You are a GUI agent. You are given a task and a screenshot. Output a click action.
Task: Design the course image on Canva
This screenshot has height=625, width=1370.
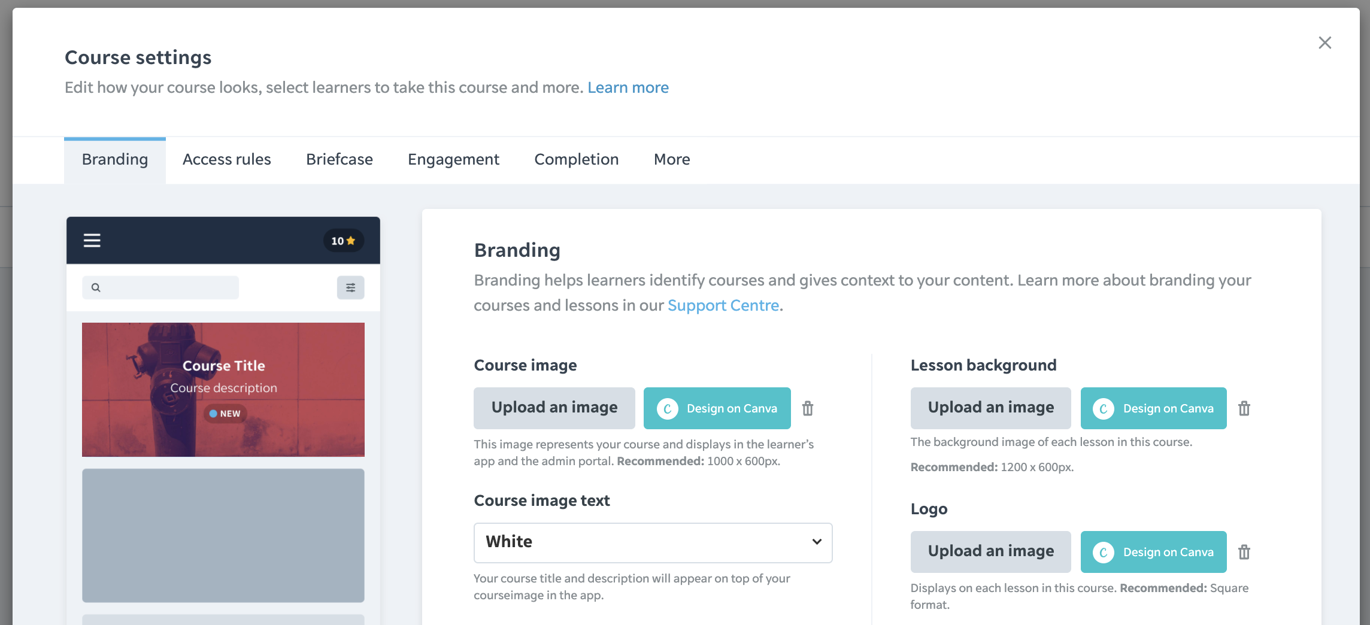717,408
